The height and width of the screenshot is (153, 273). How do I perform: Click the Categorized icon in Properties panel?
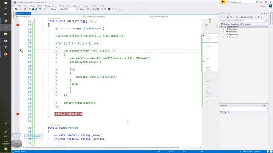click(221, 112)
